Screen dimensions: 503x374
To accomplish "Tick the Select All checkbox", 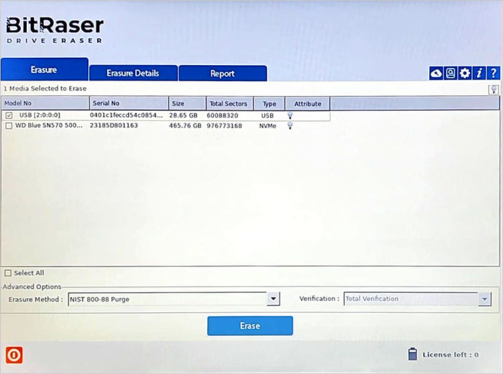I will [8, 273].
